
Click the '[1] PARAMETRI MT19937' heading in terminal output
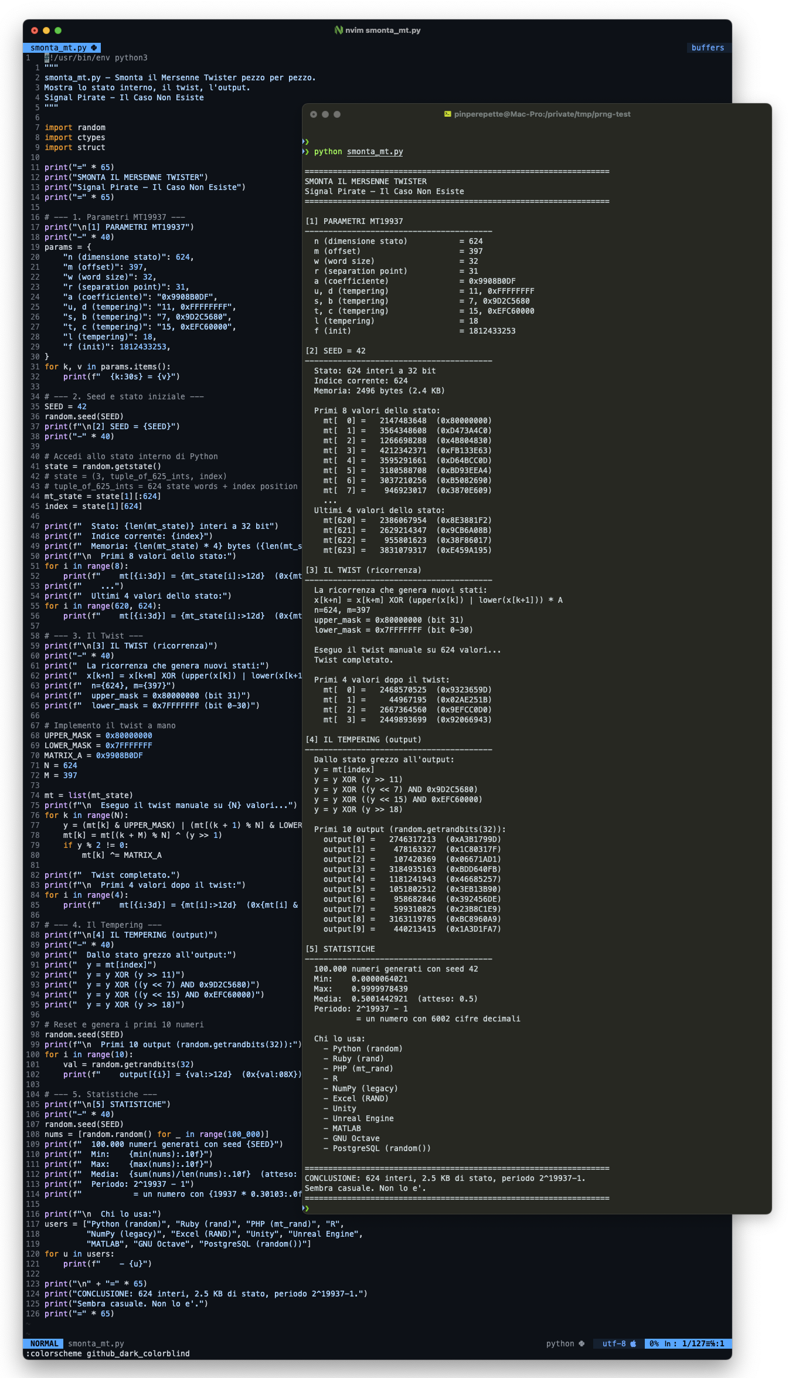pyautogui.click(x=354, y=221)
